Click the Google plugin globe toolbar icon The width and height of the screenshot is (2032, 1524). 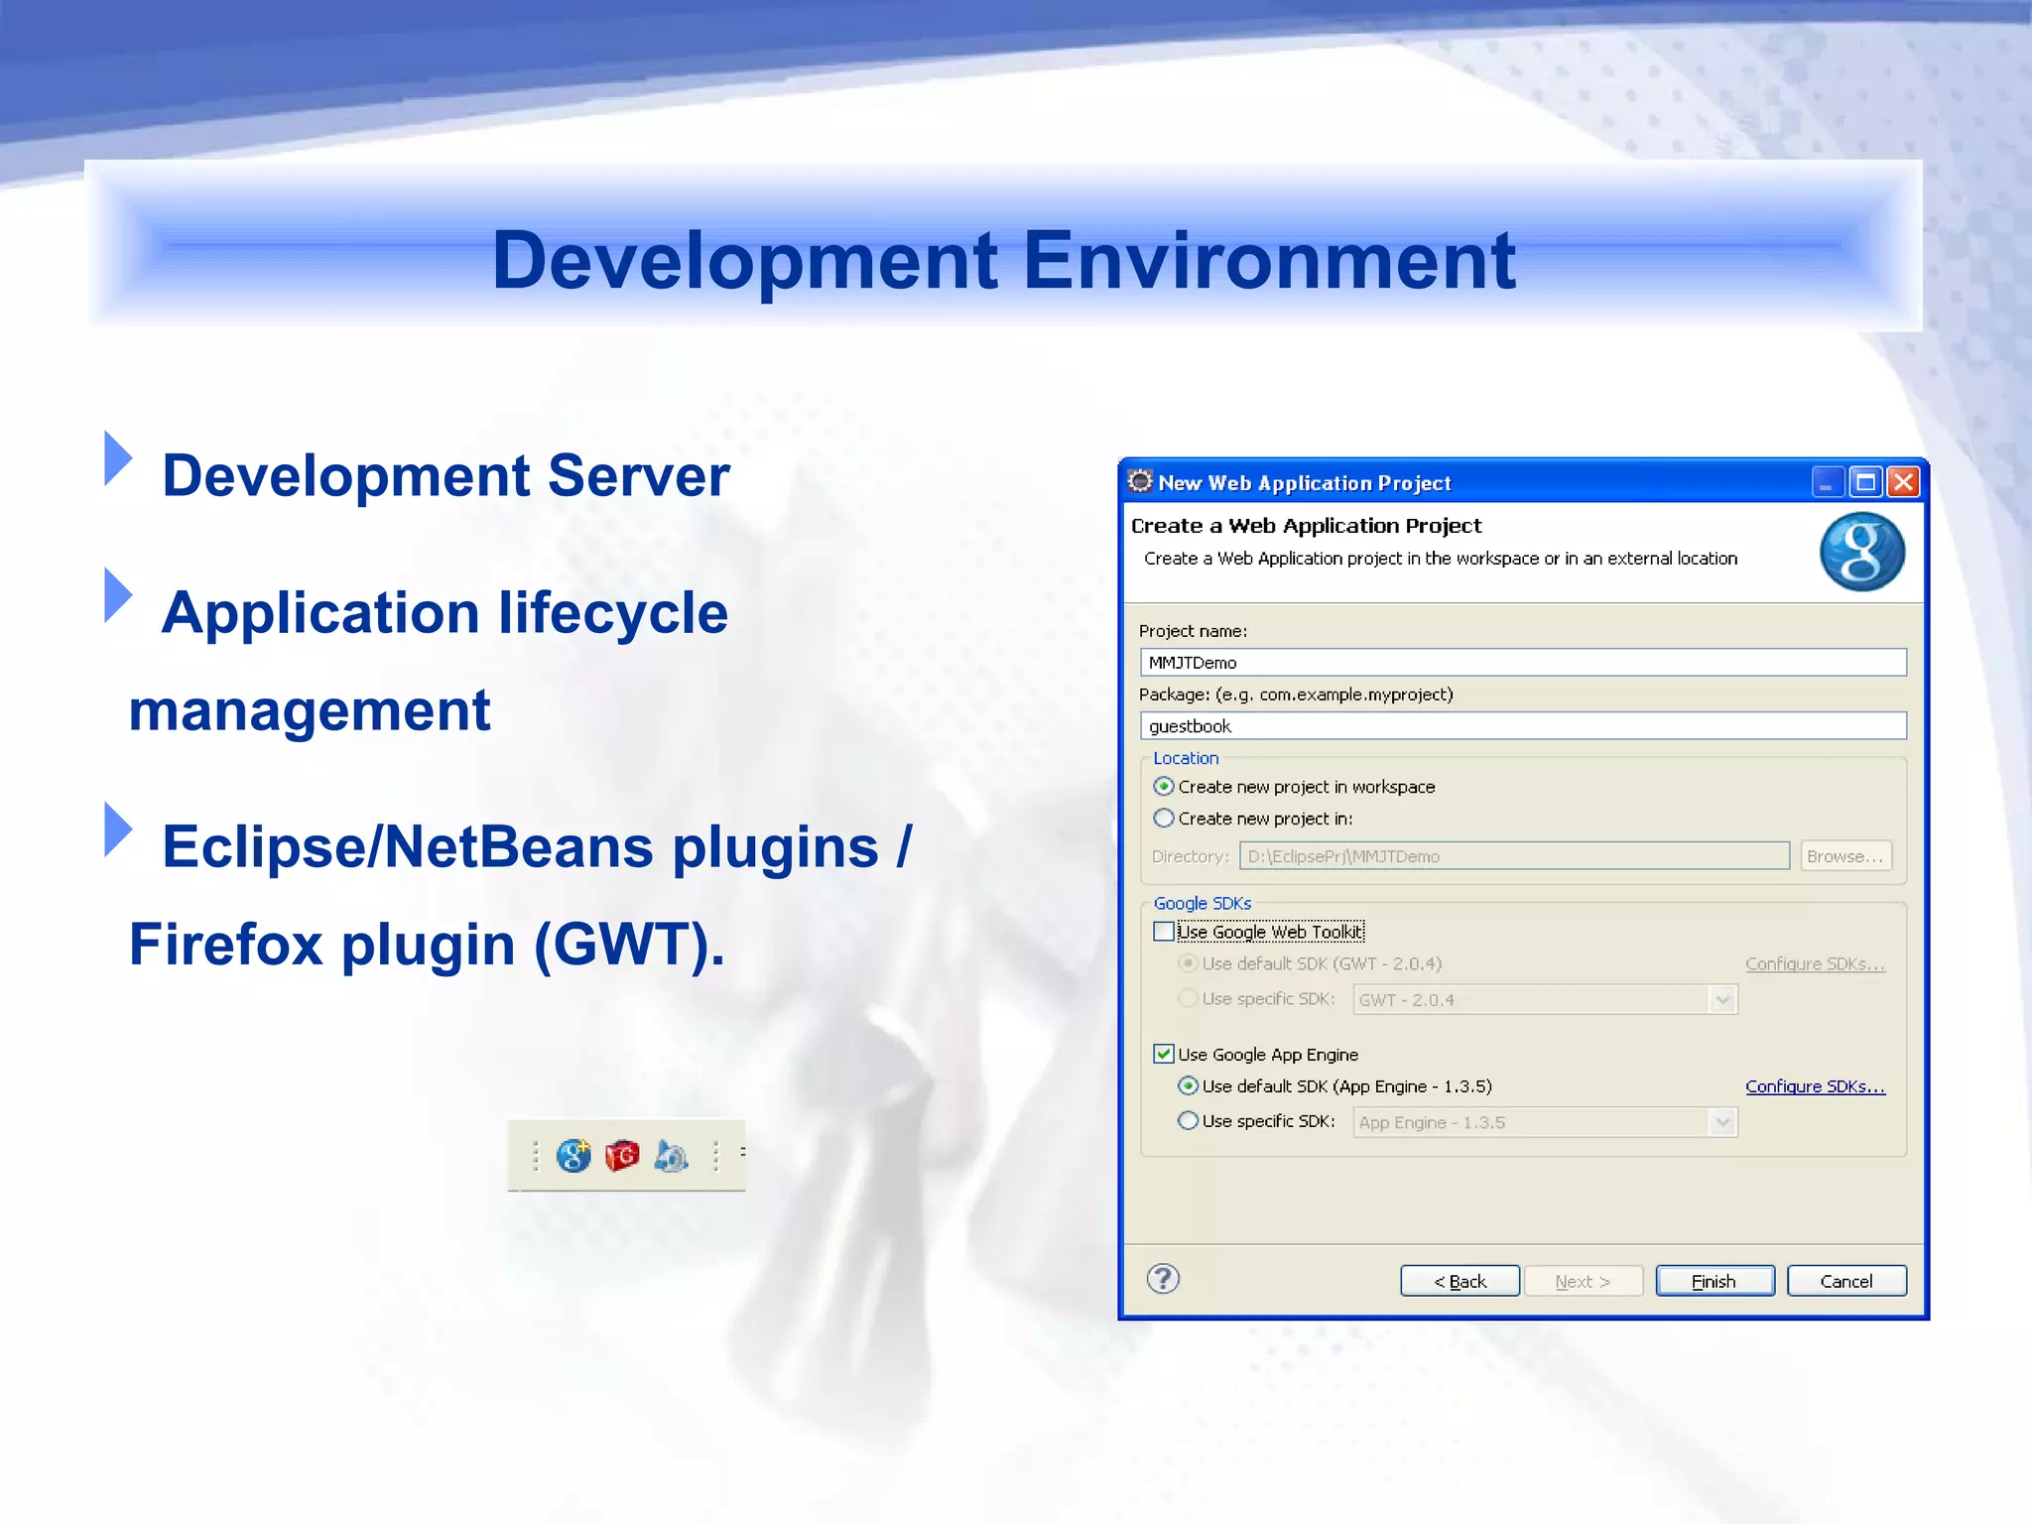pyautogui.click(x=573, y=1156)
